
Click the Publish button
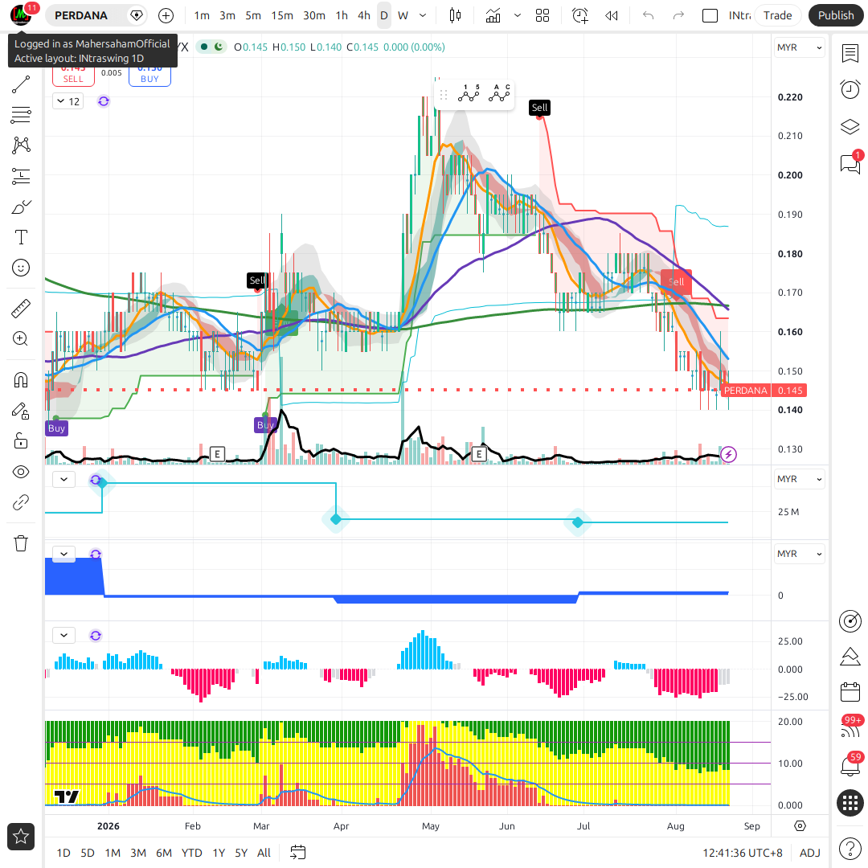coord(836,15)
